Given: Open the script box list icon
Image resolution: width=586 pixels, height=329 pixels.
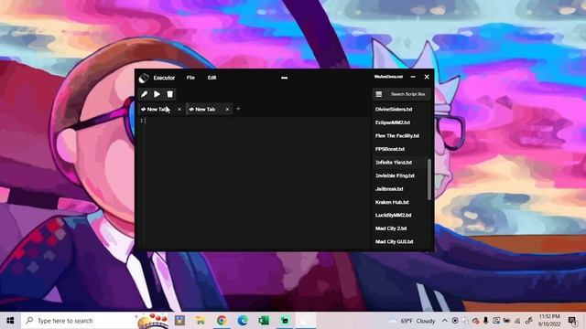Looking at the screenshot, I should click(378, 94).
